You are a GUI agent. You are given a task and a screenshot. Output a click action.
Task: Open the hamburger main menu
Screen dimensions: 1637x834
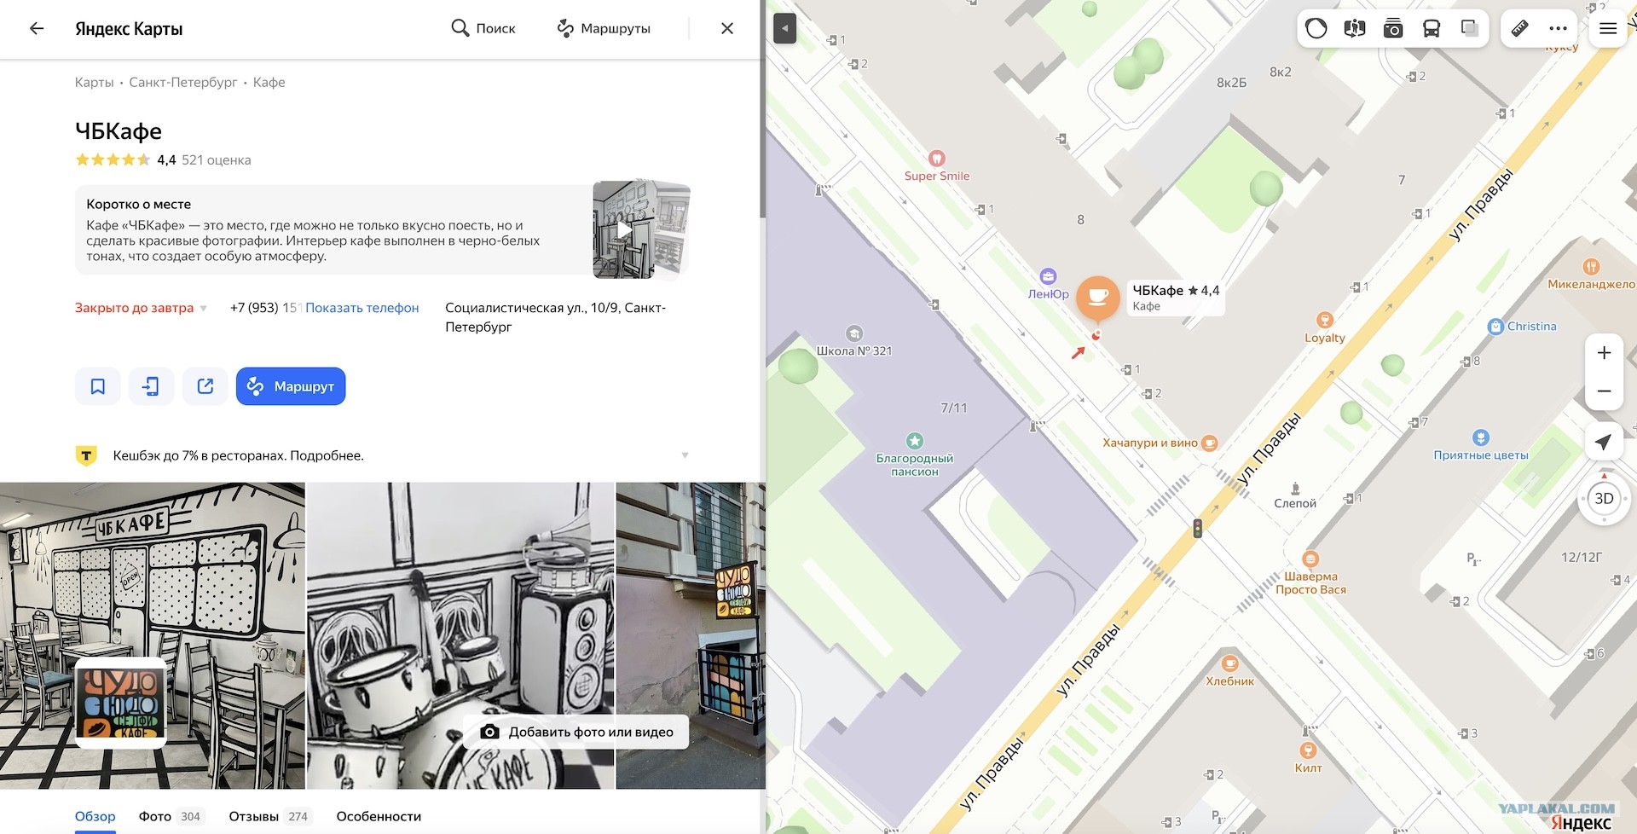point(1608,28)
